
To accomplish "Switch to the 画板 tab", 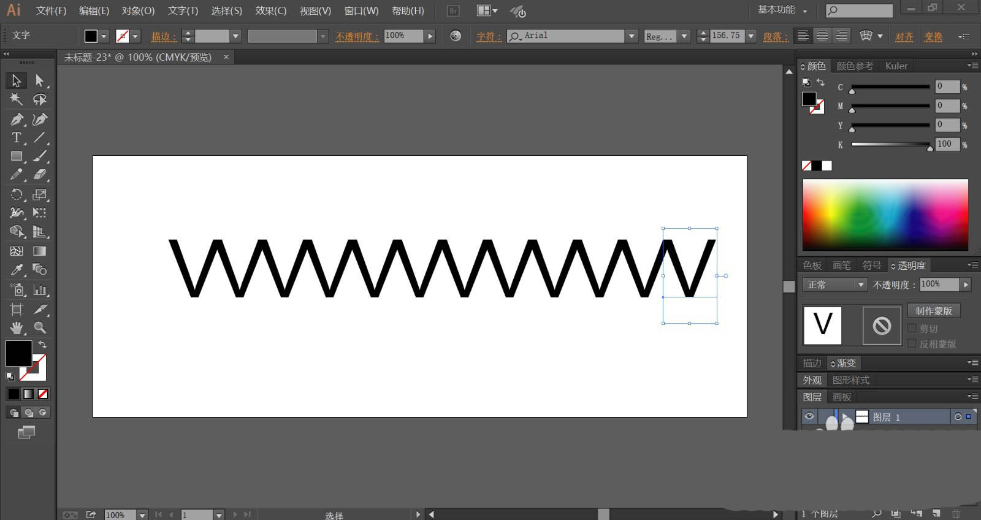I will click(842, 397).
